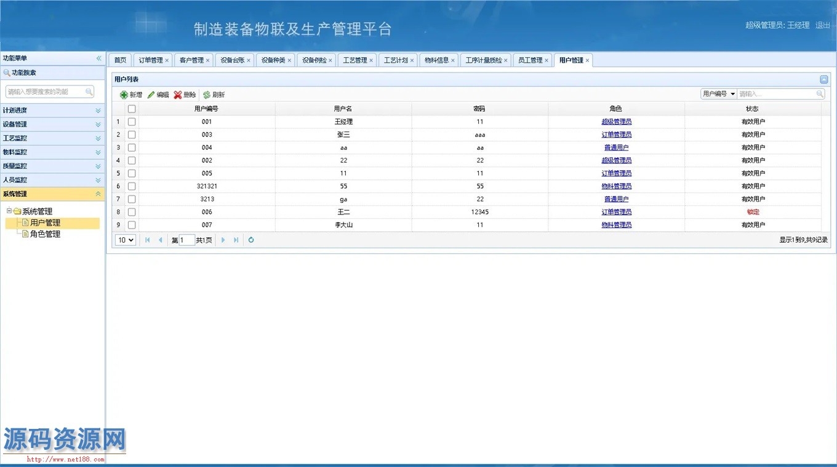This screenshot has height=467, width=837.
Task: Open the 首页 tab
Action: (120, 60)
